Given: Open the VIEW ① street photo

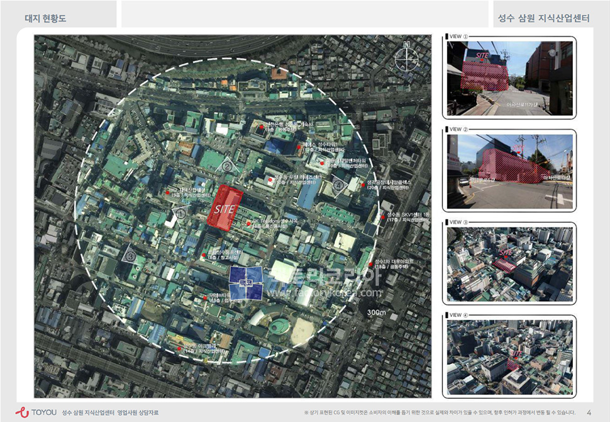Looking at the screenshot, I should [x=509, y=78].
